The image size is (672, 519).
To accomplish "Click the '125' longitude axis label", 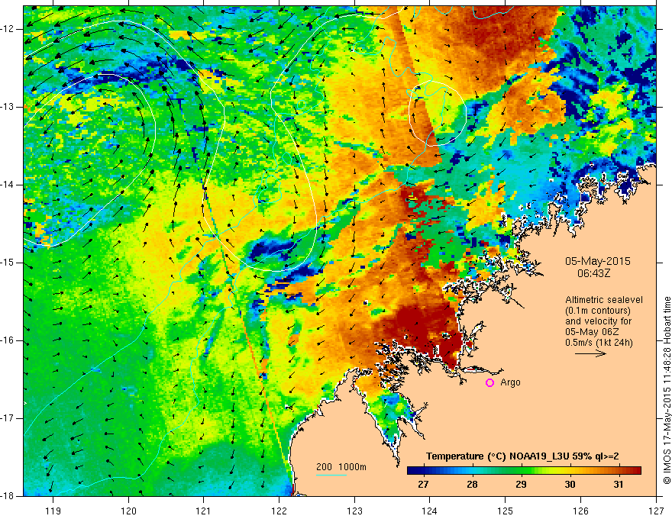I will (506, 511).
